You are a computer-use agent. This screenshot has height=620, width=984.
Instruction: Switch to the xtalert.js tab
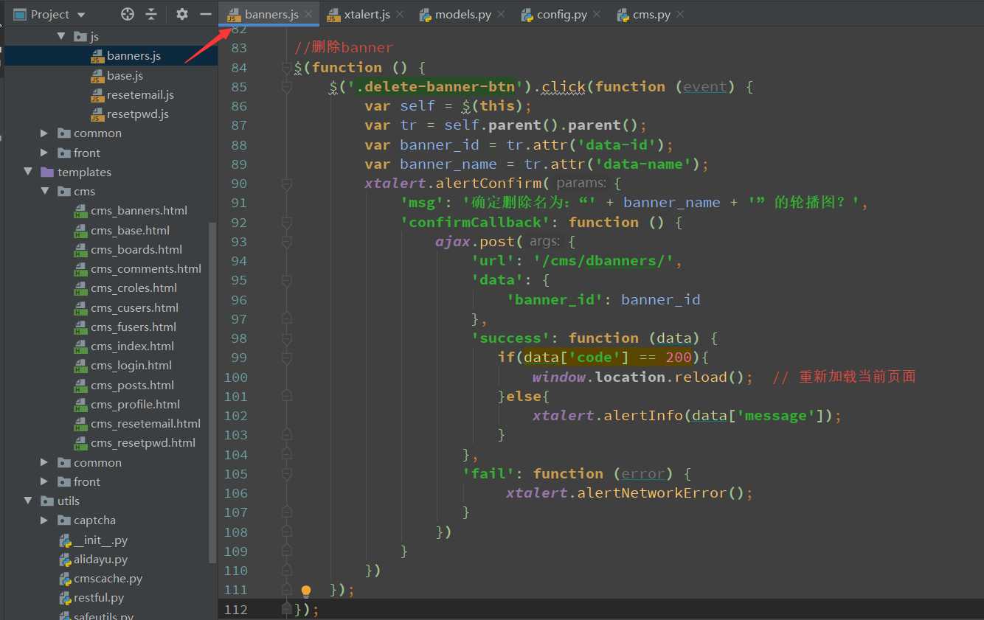point(367,14)
